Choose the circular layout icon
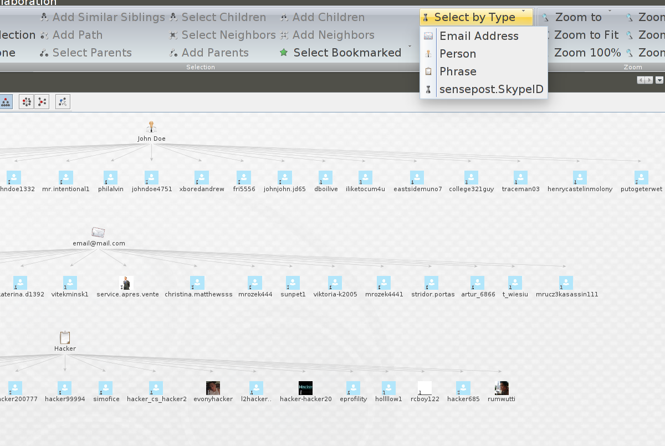 [x=26, y=101]
